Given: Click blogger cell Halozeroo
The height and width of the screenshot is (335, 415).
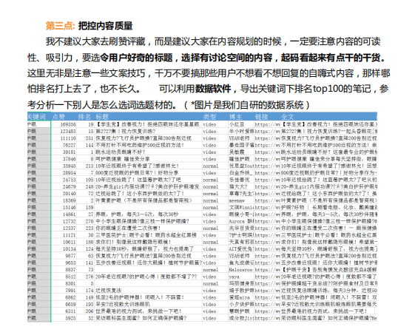Looking at the screenshot, I should pos(240,270).
